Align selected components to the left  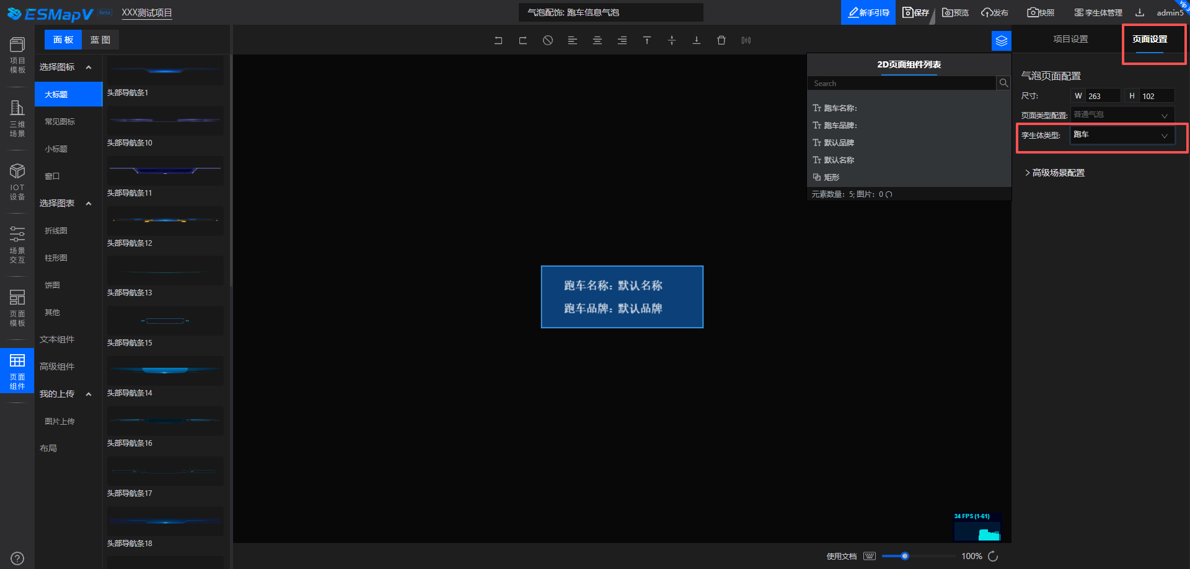click(573, 40)
